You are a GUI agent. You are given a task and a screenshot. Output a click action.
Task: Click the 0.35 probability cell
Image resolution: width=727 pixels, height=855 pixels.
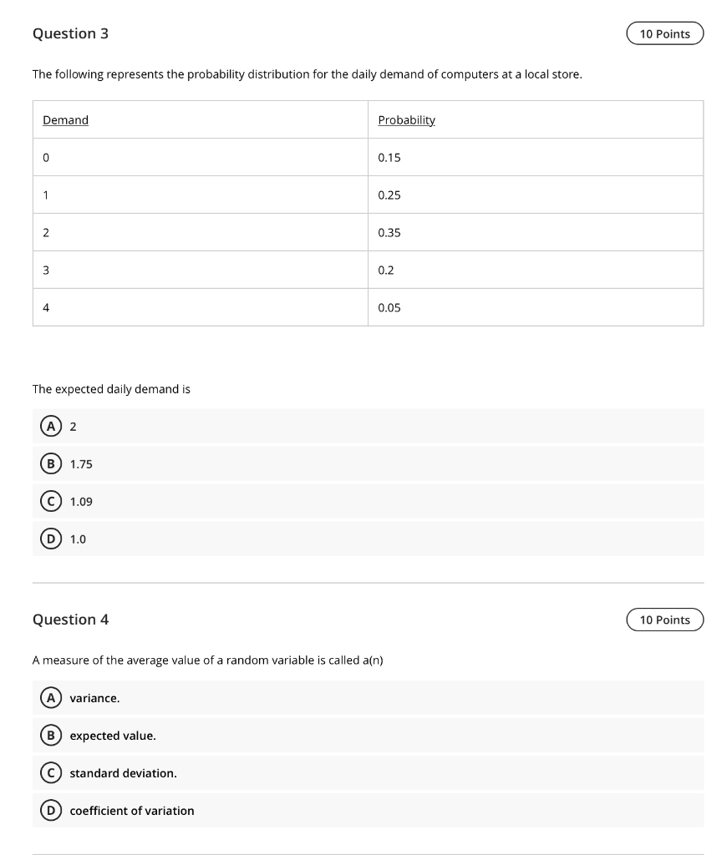click(536, 232)
